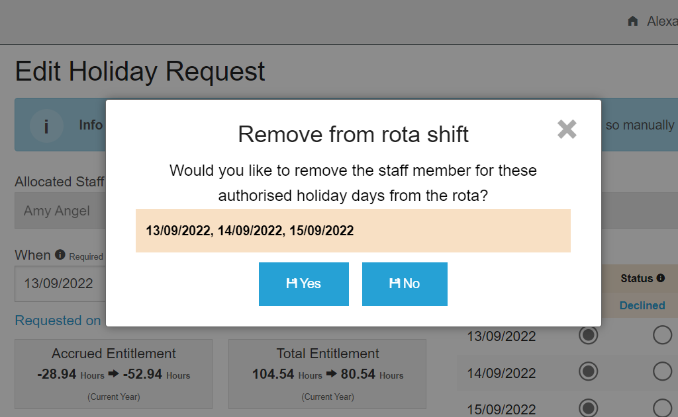Reject rota removal by clicking No
This screenshot has height=417, width=678.
pyautogui.click(x=405, y=284)
